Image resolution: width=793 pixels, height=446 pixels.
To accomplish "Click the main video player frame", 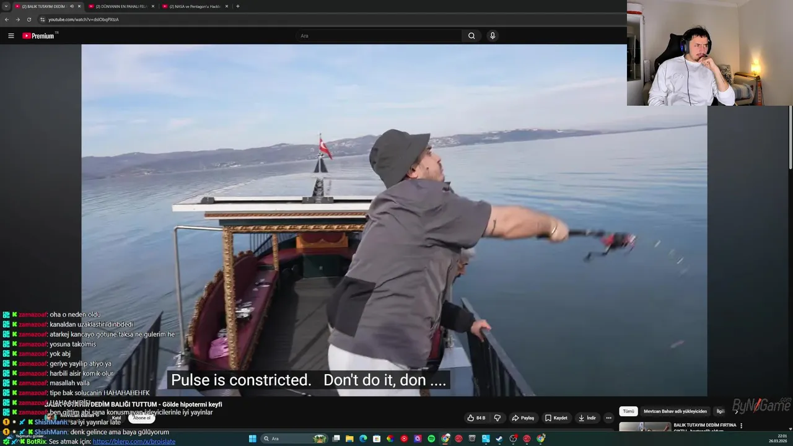I will pos(394,220).
